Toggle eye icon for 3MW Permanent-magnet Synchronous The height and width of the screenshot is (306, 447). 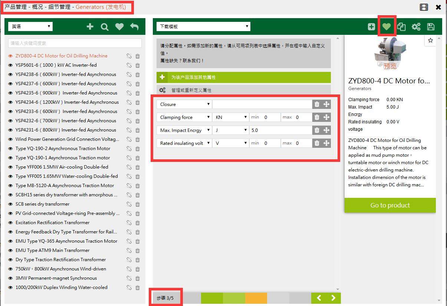click(10, 278)
